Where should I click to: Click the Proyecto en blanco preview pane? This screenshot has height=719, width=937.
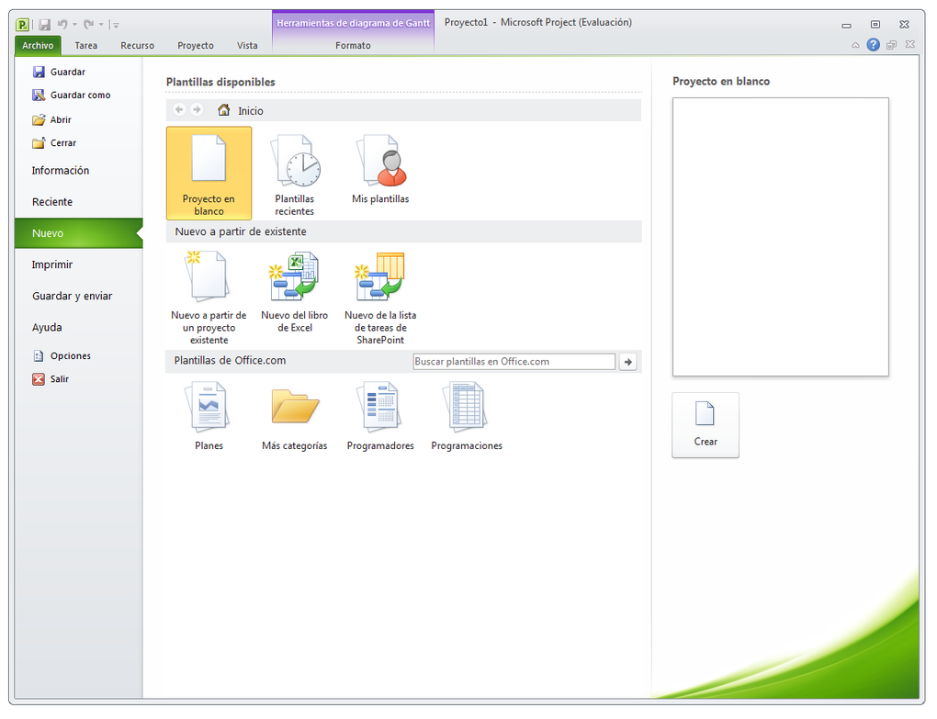781,237
